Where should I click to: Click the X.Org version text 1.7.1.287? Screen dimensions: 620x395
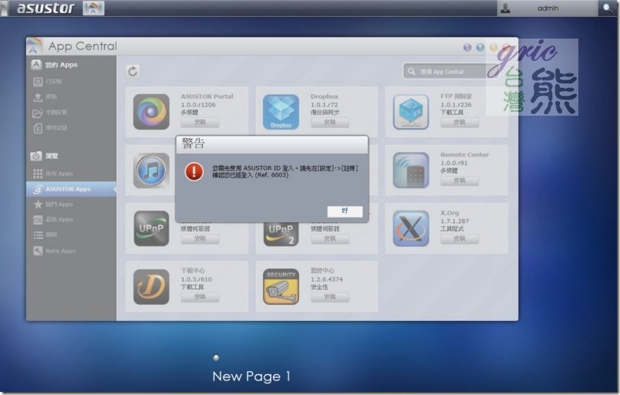(x=455, y=221)
